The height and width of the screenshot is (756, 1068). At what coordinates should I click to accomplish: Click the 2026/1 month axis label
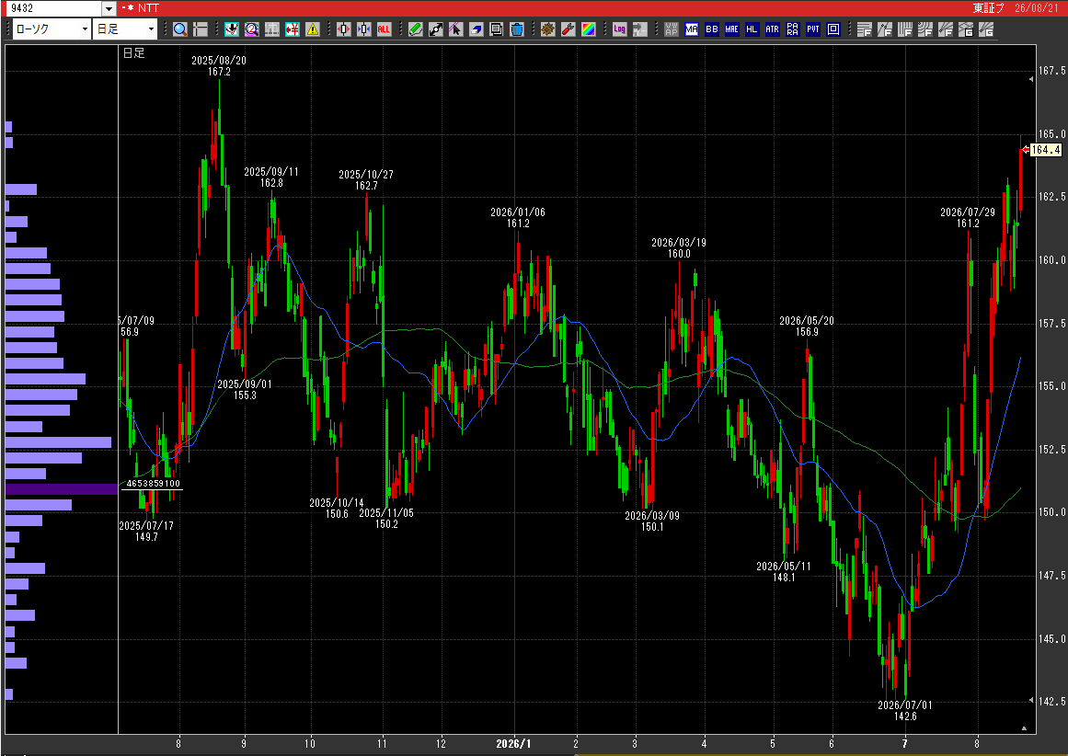pos(513,744)
